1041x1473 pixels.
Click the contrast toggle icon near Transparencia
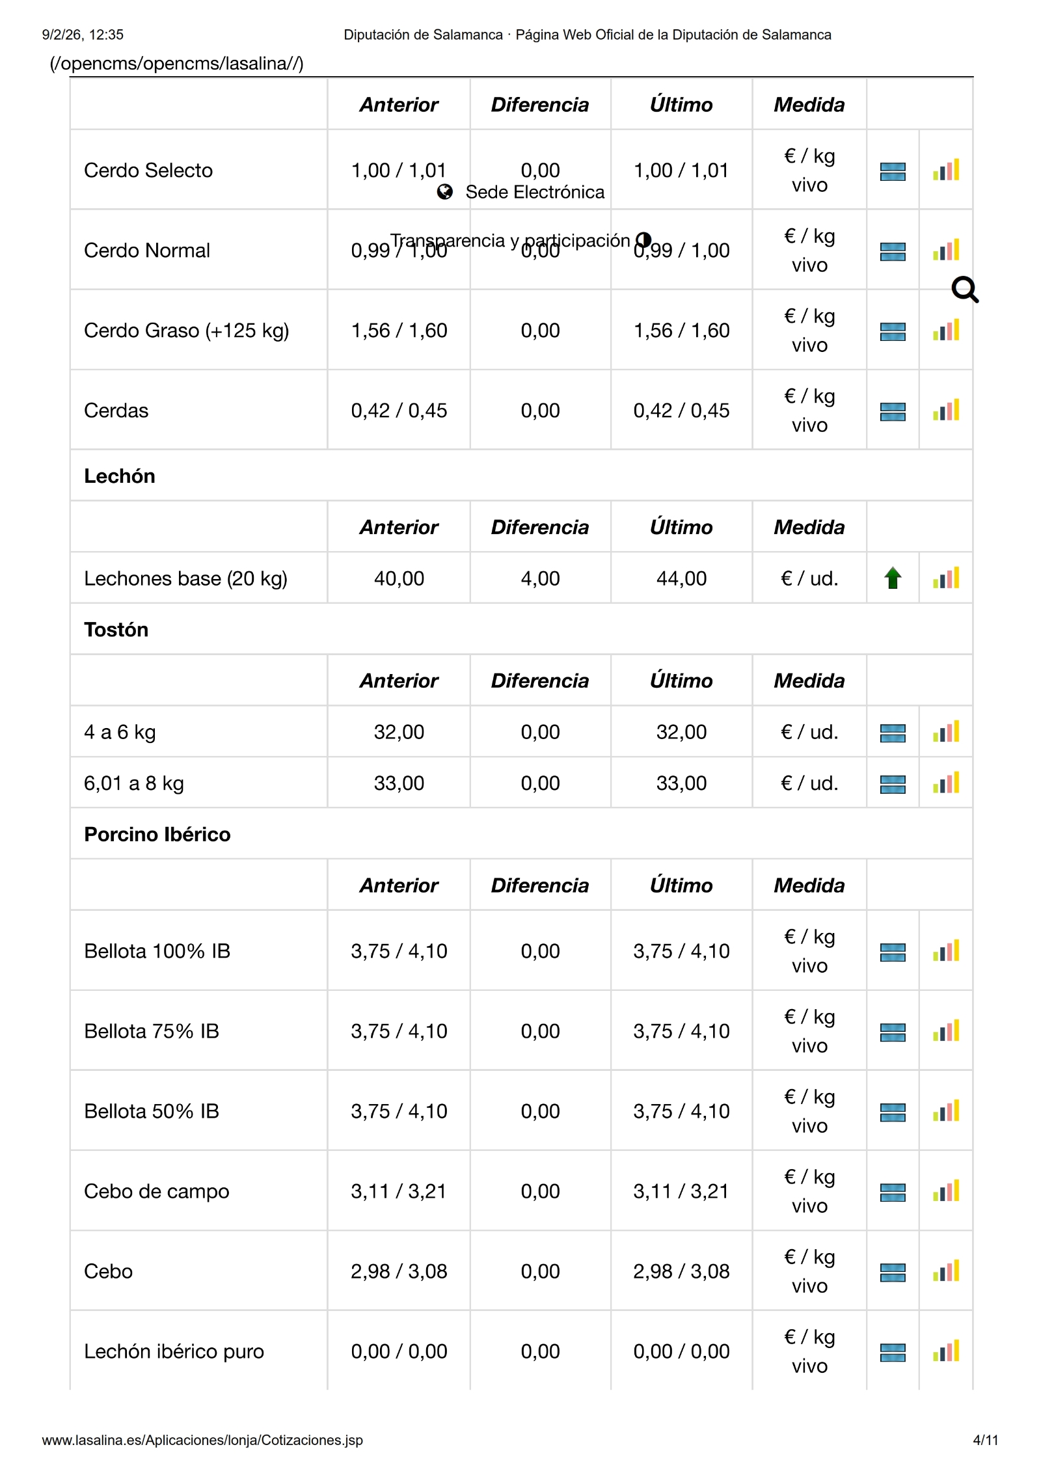[x=643, y=240]
